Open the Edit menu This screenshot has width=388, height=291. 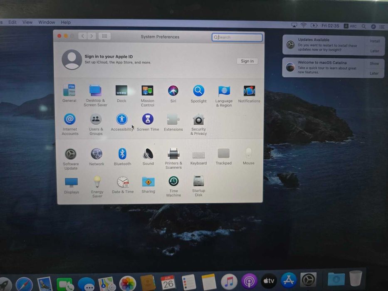12,22
